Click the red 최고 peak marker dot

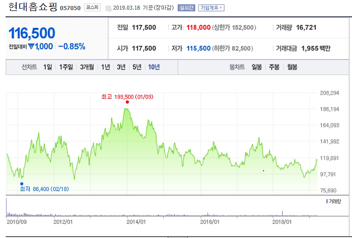(127, 102)
